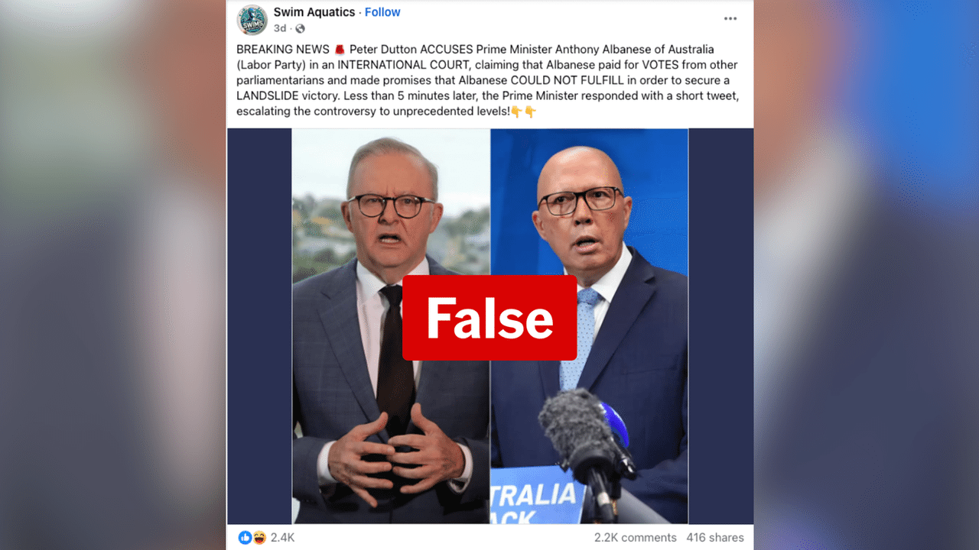This screenshot has width=979, height=550.
Task: Click the red siren emoji after BREAKING NEWS
Action: point(340,50)
